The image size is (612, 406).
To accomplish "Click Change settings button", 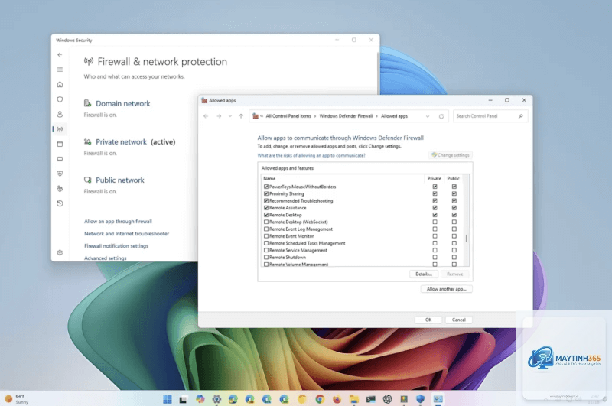I will point(451,155).
